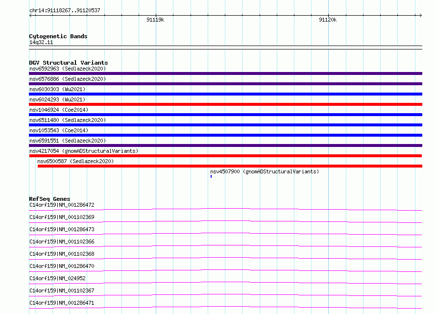Click the nsv6024293 (Wu2021) label
436x314 pixels.
57,99
